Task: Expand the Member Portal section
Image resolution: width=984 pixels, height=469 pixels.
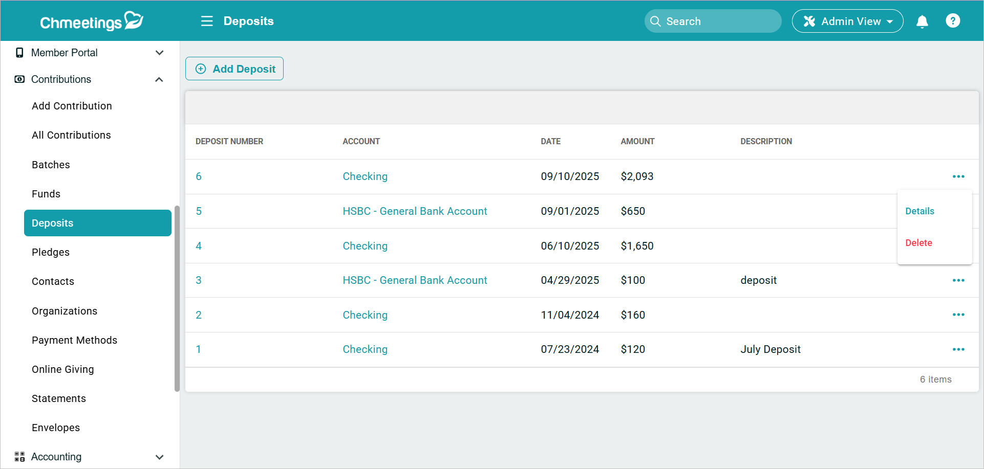Action: click(x=159, y=53)
